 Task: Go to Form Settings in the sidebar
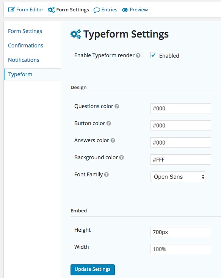tap(25, 31)
